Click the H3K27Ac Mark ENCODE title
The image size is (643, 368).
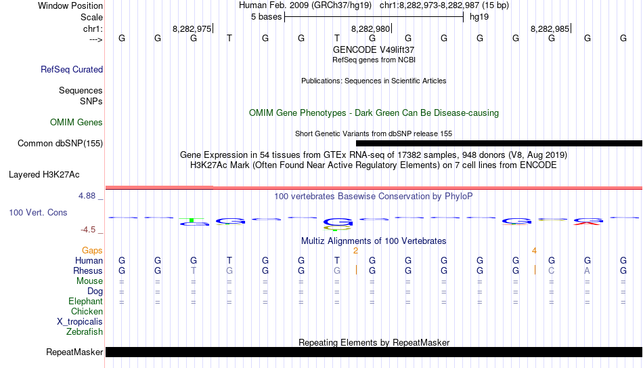pos(374,165)
